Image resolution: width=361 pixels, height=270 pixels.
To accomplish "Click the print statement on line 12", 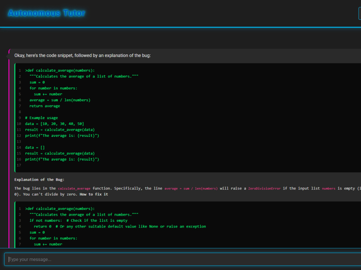I will click(62, 135).
